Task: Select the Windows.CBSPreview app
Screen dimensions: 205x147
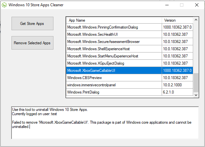Action: tap(130, 78)
